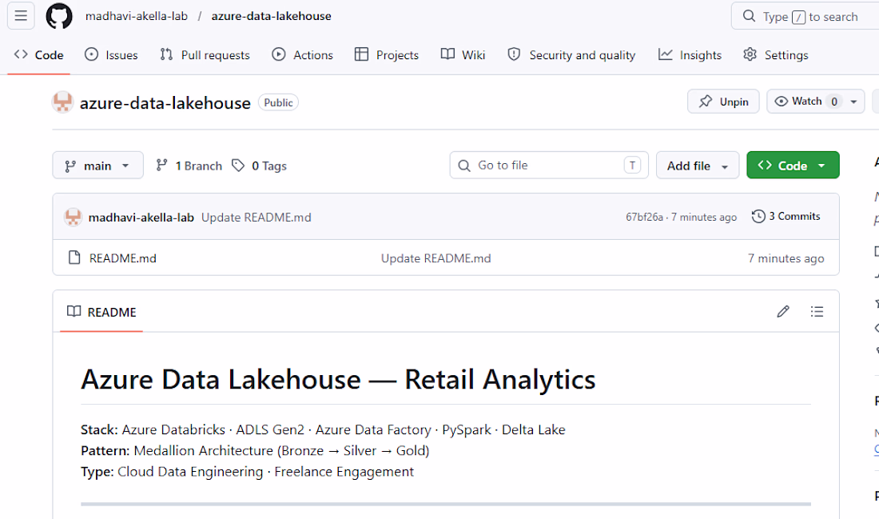Open the Wiki tab

pyautogui.click(x=463, y=55)
